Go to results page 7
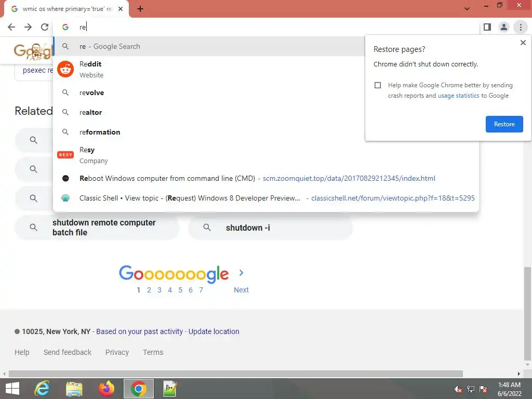Screen dimensions: 532x399 (201, 290)
